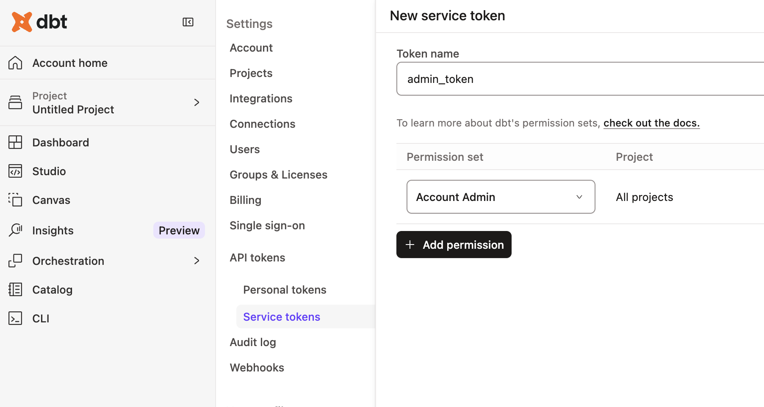Select Groups & Licenses in settings
Viewport: 764px width, 407px height.
coord(278,175)
